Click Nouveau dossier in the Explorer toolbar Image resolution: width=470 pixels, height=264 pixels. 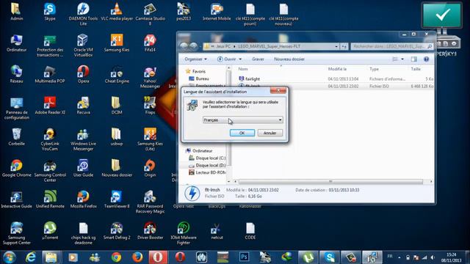point(289,59)
